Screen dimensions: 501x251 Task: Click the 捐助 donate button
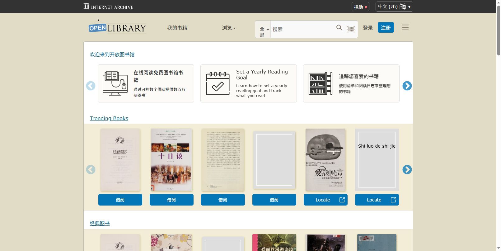tap(360, 7)
